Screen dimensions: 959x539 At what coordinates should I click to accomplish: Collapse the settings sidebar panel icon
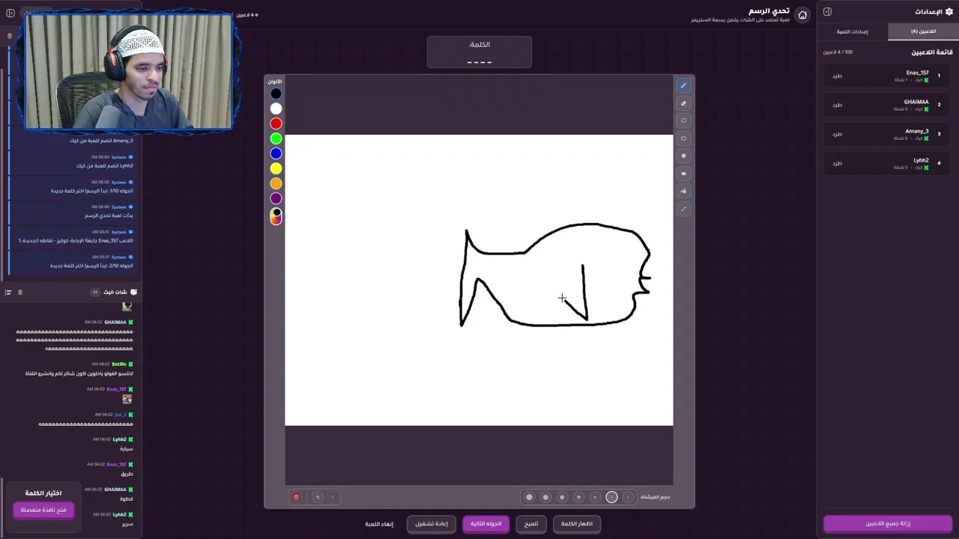point(827,11)
